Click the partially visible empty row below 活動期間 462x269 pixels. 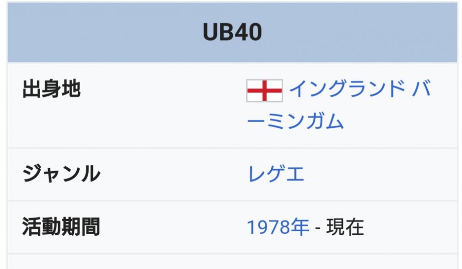232,262
